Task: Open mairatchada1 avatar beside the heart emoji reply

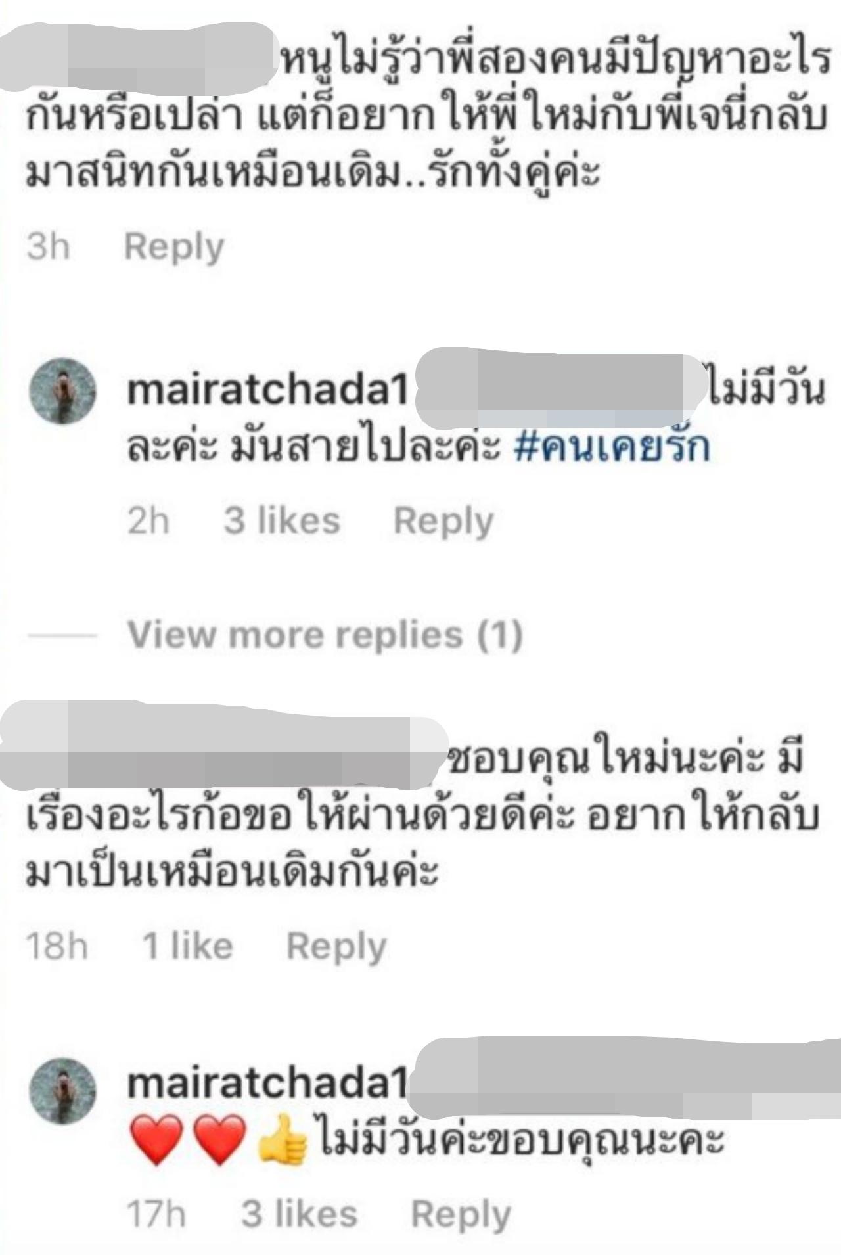Action: (x=63, y=1091)
